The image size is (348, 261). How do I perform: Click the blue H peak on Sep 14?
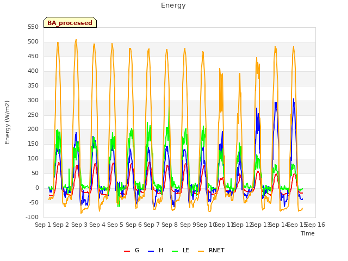click(276, 103)
